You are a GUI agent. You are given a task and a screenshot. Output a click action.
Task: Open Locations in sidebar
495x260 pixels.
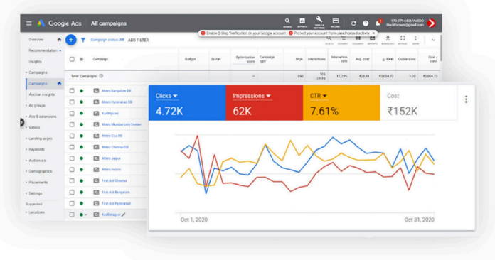point(36,212)
